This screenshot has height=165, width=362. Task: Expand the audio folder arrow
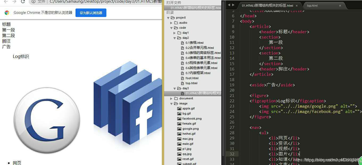pos(171,23)
